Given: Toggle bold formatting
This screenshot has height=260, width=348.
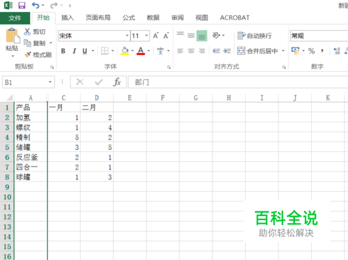Looking at the screenshot, I should point(63,51).
